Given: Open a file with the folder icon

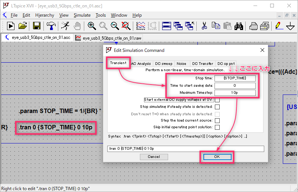Looking at the screenshot, I should pos(23,26).
